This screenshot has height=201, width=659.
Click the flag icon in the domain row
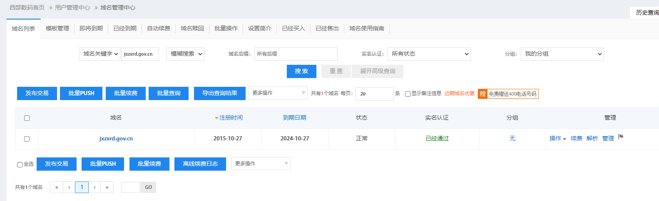(x=621, y=137)
